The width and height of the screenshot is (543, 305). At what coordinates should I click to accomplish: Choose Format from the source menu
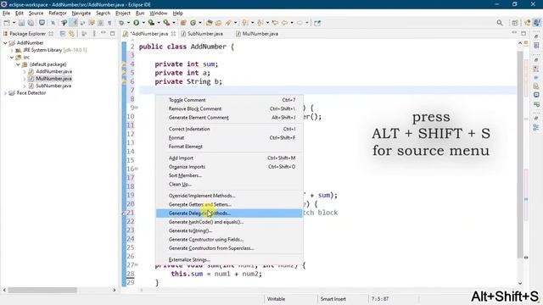[x=229, y=137]
